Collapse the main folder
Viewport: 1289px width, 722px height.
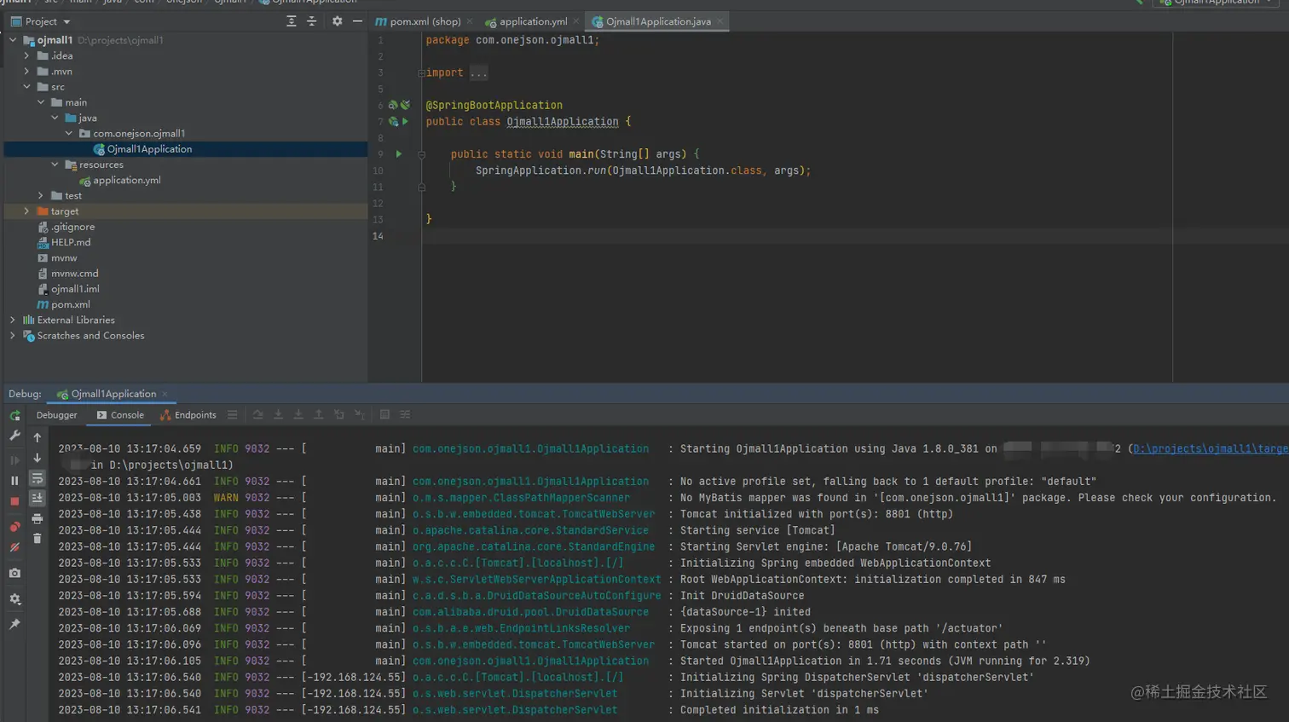(41, 102)
